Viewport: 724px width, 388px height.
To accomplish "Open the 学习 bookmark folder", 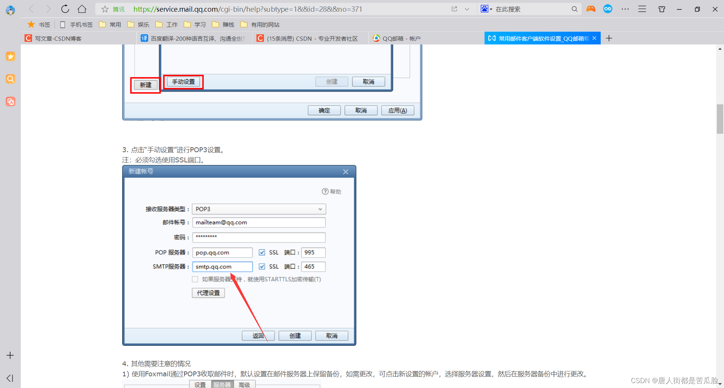I will tap(195, 24).
